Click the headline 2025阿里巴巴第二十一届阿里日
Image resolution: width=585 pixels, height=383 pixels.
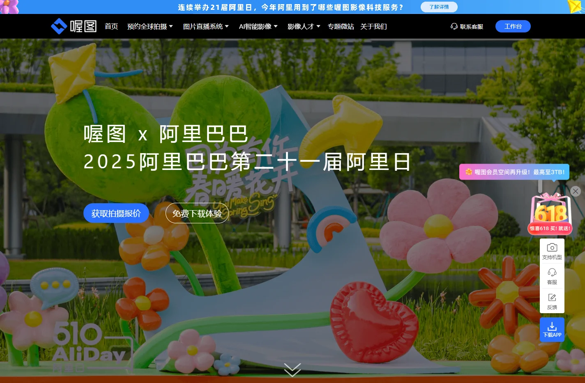click(247, 162)
